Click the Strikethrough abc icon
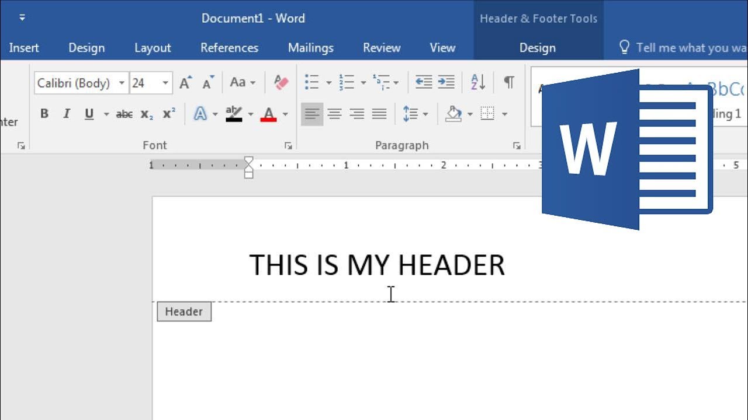 [124, 114]
